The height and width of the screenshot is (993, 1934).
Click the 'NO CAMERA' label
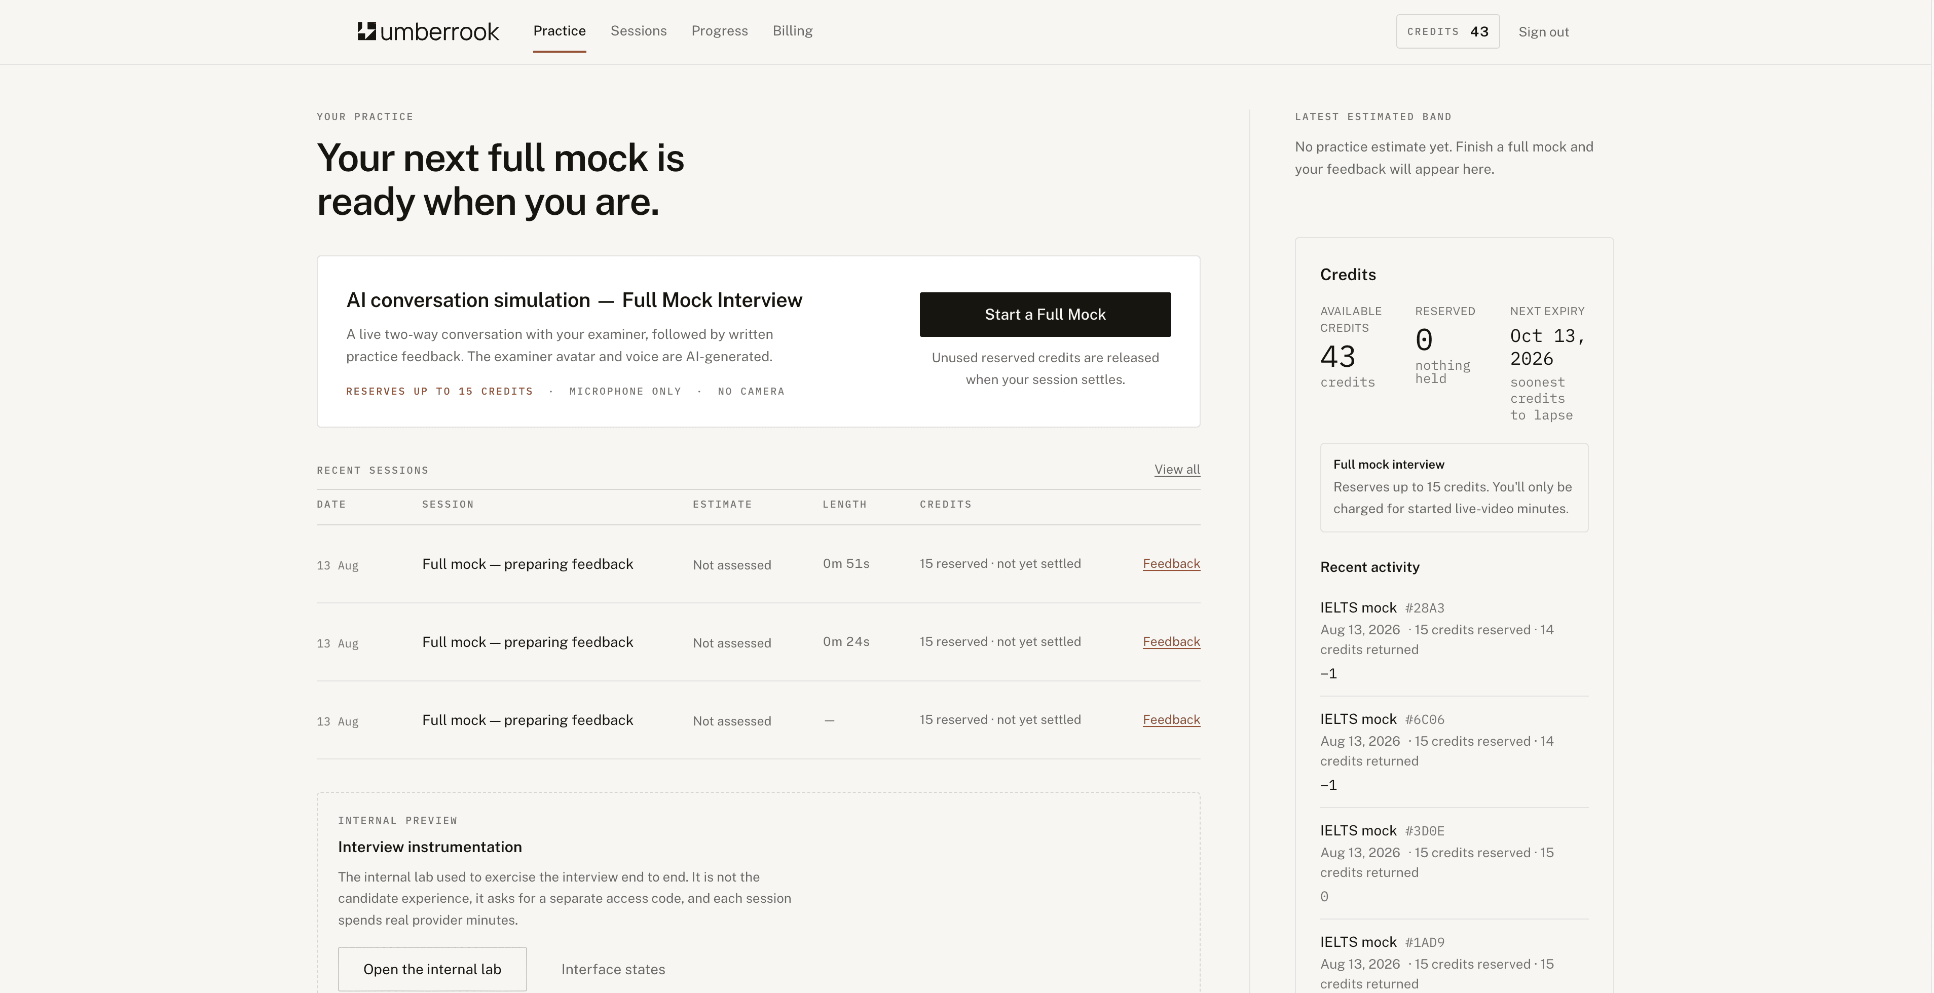751,391
